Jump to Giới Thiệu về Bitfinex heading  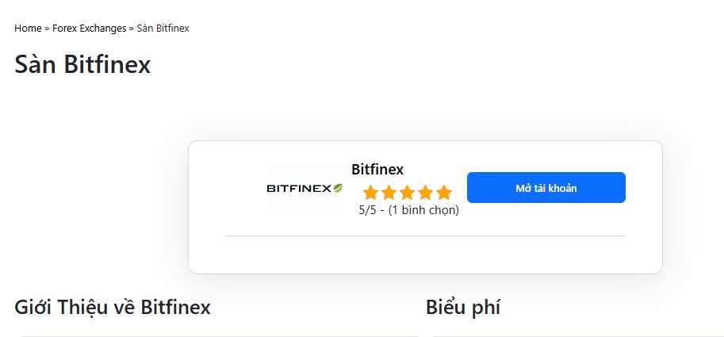[x=112, y=307]
